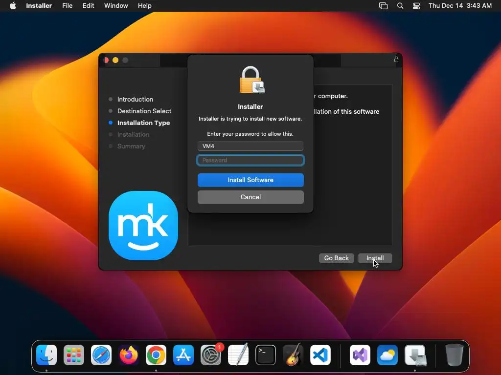Open Terminal from the dock

tap(266, 355)
